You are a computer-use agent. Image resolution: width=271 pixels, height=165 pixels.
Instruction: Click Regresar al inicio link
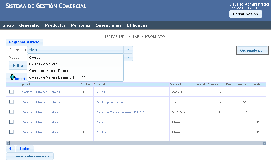pyautogui.click(x=24, y=42)
